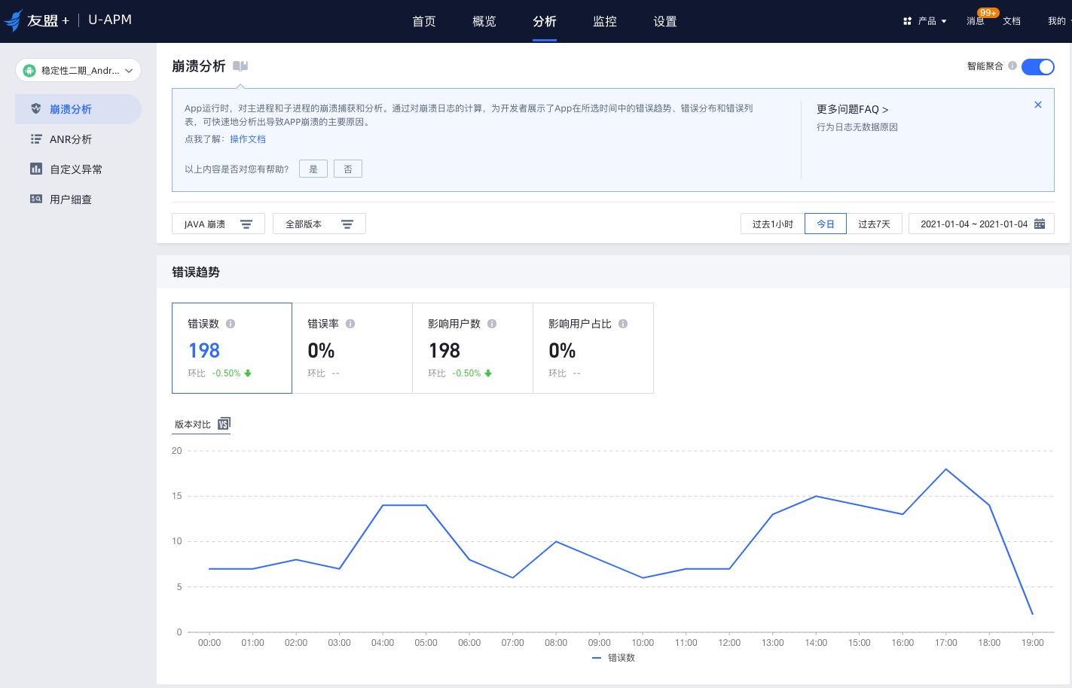
Task: Click the 17:00 peak point on chart
Action: [946, 469]
